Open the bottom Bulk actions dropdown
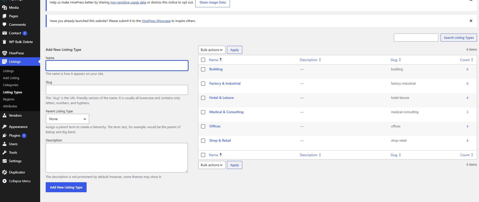Image resolution: width=479 pixels, height=202 pixels. [212, 165]
